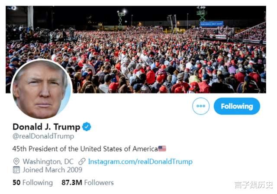The image size is (277, 194).
Task: Toggle the blue Following button
Action: click(x=237, y=106)
